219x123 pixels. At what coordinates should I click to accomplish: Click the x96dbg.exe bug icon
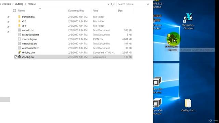tap(20, 57)
